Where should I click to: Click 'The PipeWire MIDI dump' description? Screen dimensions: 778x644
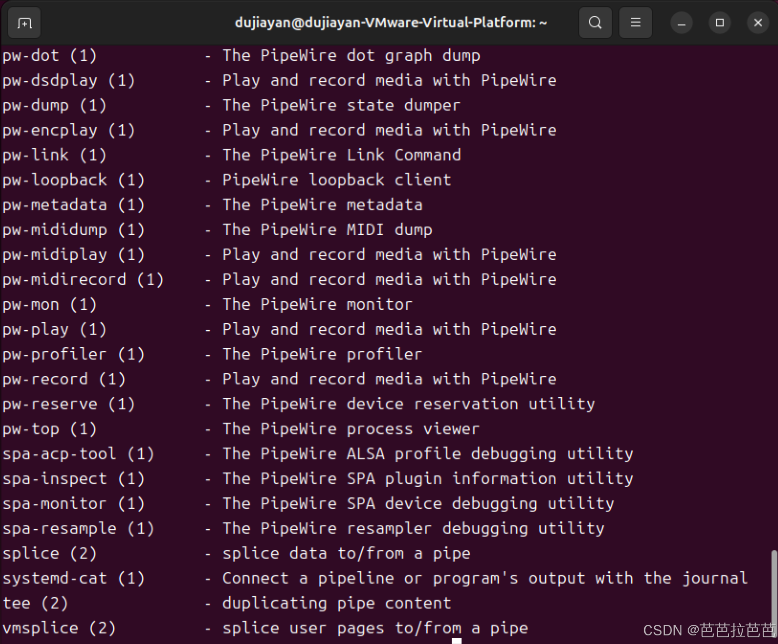[327, 230]
